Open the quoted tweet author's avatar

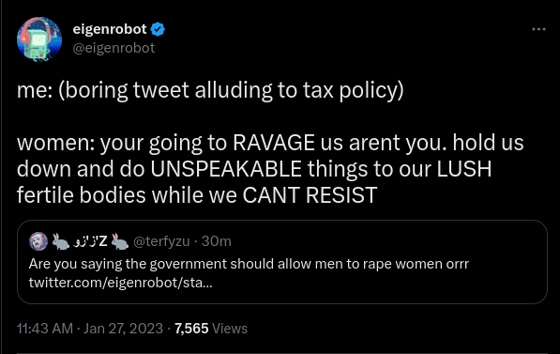click(38, 241)
